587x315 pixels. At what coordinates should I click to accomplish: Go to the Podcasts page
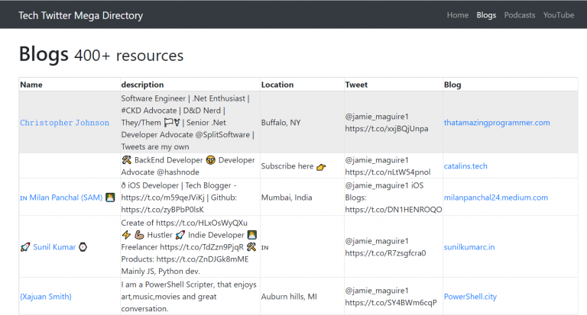point(520,15)
